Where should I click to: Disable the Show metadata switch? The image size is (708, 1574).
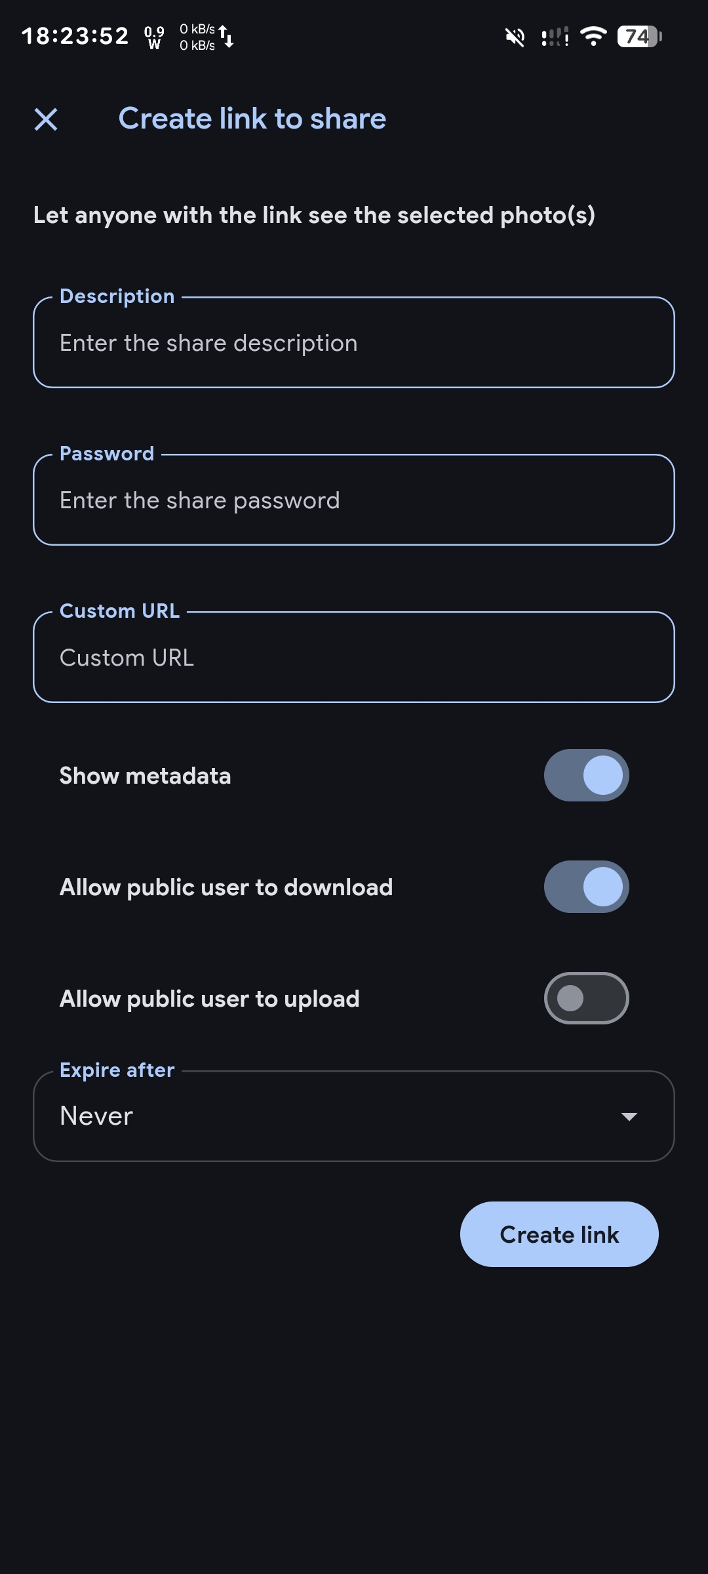pos(587,775)
